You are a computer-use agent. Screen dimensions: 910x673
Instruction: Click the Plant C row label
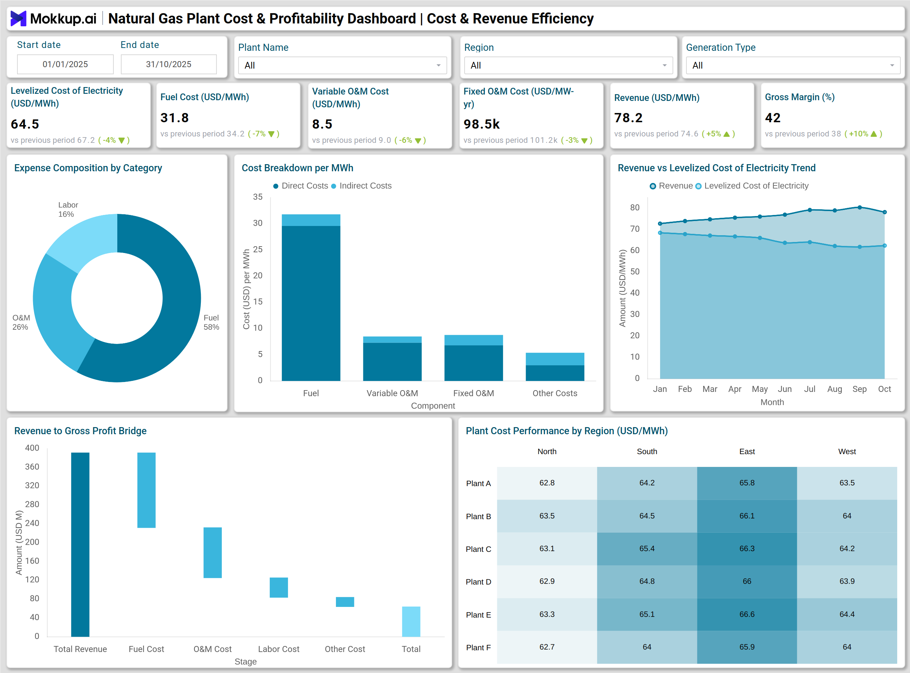click(478, 550)
